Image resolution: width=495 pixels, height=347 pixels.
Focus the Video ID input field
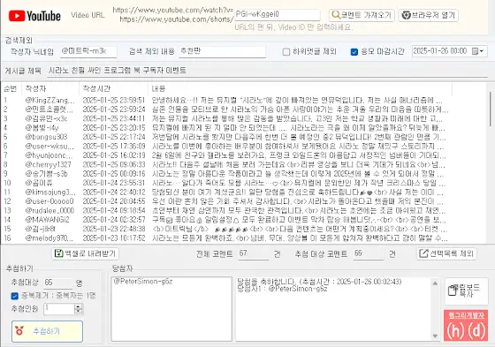(278, 14)
